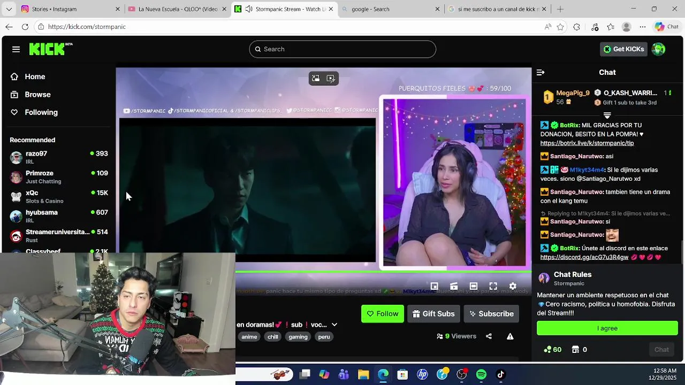Viewport: 685px width, 385px height.
Task: Enable mini player picture-in-picture icon
Action: [434, 286]
